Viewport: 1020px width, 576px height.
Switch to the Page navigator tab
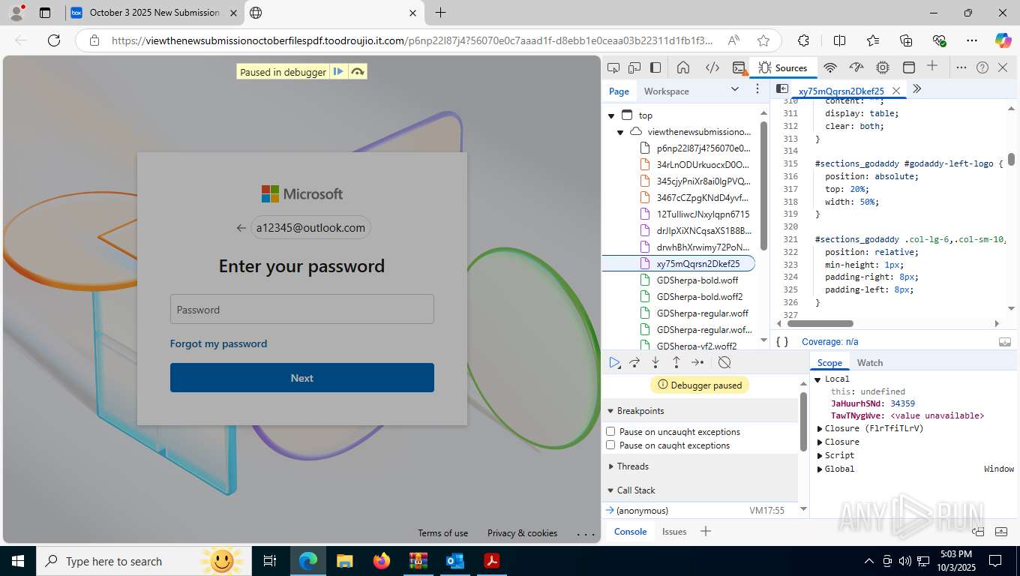pyautogui.click(x=619, y=91)
